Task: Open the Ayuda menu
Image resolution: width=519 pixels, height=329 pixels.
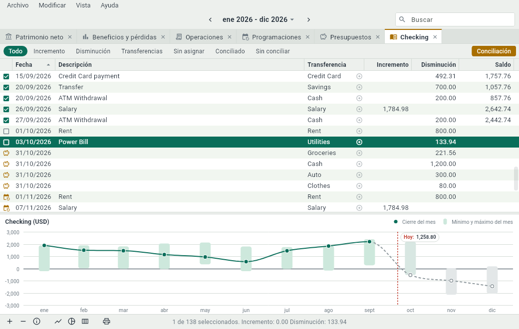Action: [x=110, y=5]
